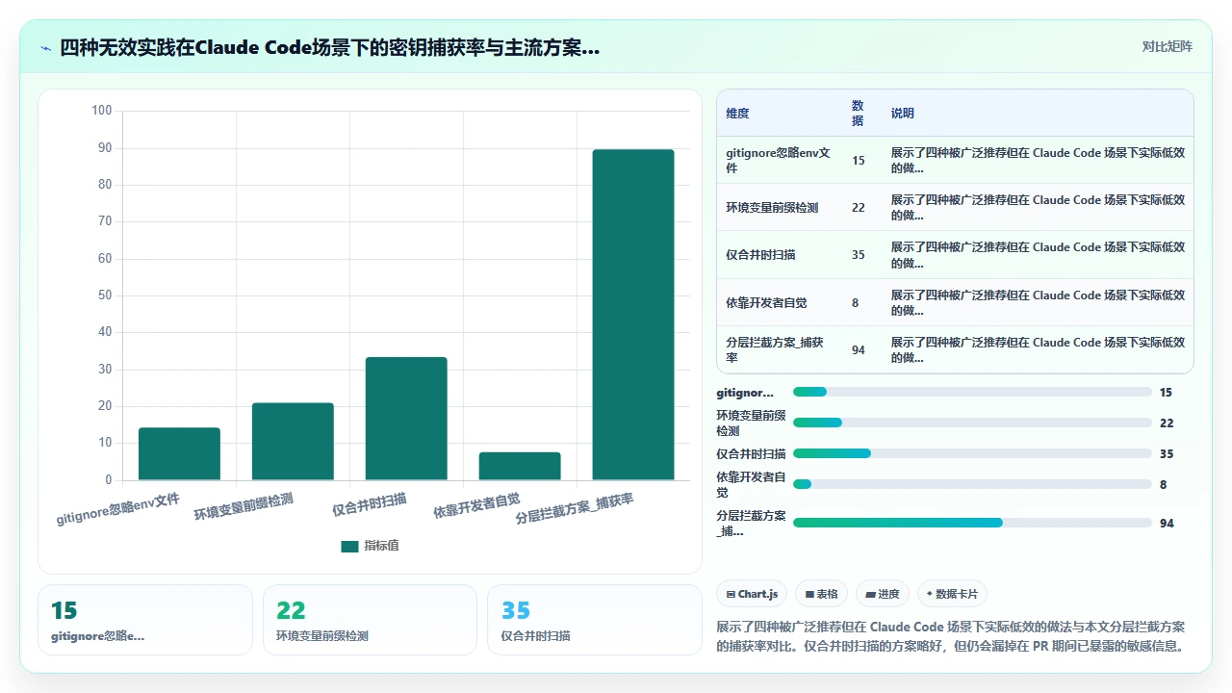Click the tall 分层拦截方案_捕获率 bar
The height and width of the screenshot is (693, 1232).
point(633,315)
